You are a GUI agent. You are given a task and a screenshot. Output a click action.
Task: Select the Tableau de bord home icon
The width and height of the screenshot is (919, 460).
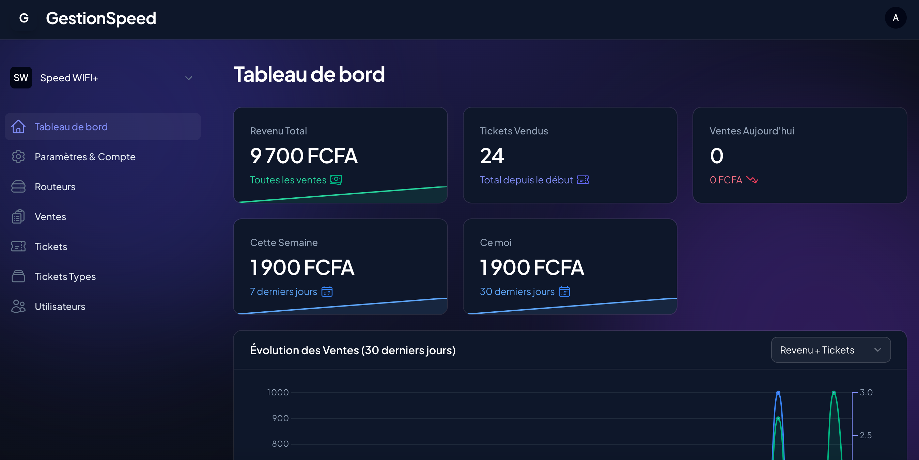point(18,127)
